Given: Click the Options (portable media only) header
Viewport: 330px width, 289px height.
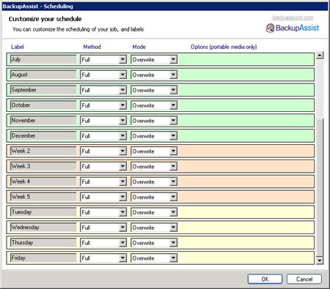Looking at the screenshot, I should (x=224, y=47).
